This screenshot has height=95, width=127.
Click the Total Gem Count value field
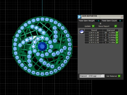point(120,21)
